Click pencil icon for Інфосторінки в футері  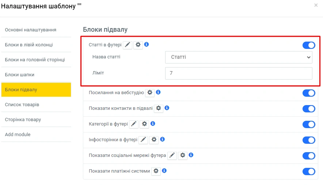point(144,139)
